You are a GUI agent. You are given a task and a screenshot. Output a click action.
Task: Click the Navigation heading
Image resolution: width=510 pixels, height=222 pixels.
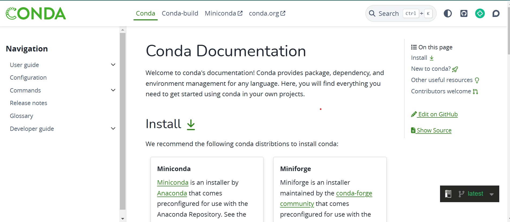click(27, 49)
